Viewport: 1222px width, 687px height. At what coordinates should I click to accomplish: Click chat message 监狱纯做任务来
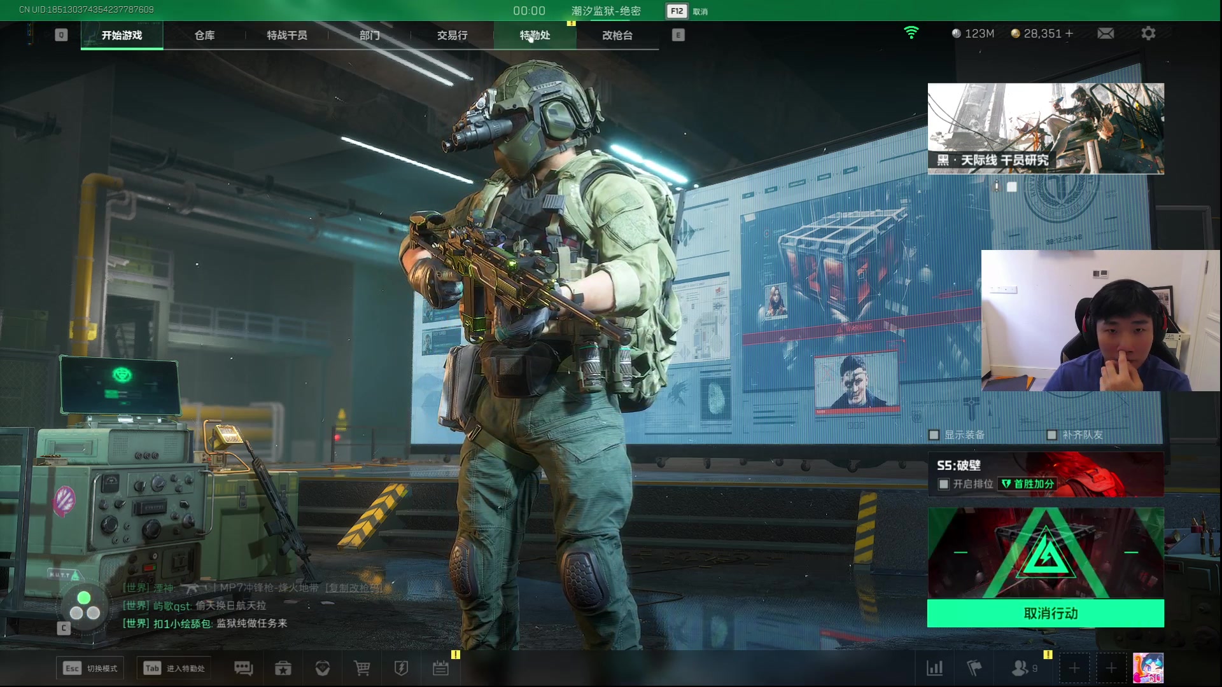click(x=252, y=623)
